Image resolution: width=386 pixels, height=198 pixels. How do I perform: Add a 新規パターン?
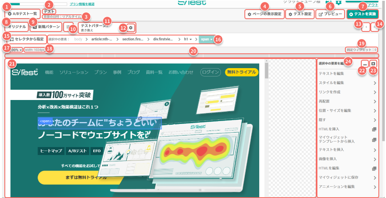46,27
